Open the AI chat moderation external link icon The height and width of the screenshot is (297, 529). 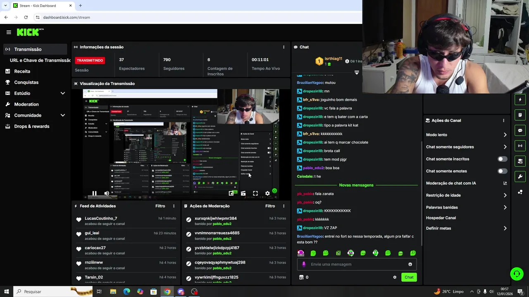pos(505,183)
